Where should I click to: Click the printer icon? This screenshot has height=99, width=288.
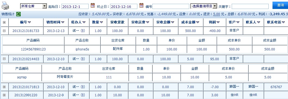5,6
